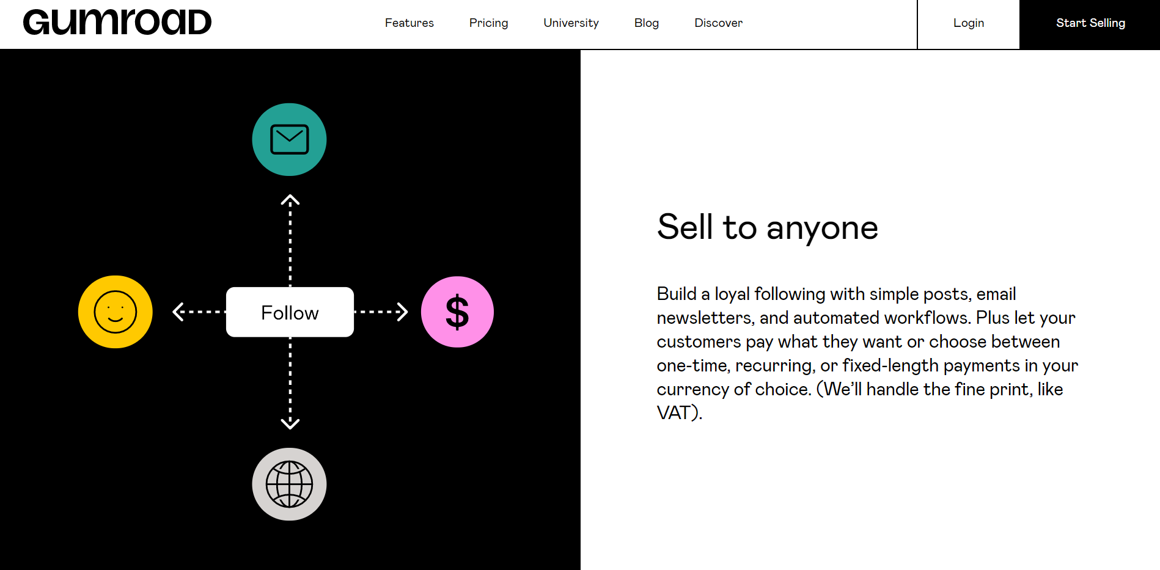The image size is (1160, 570).
Task: Click the downward dashed arrow head
Action: pos(290,423)
